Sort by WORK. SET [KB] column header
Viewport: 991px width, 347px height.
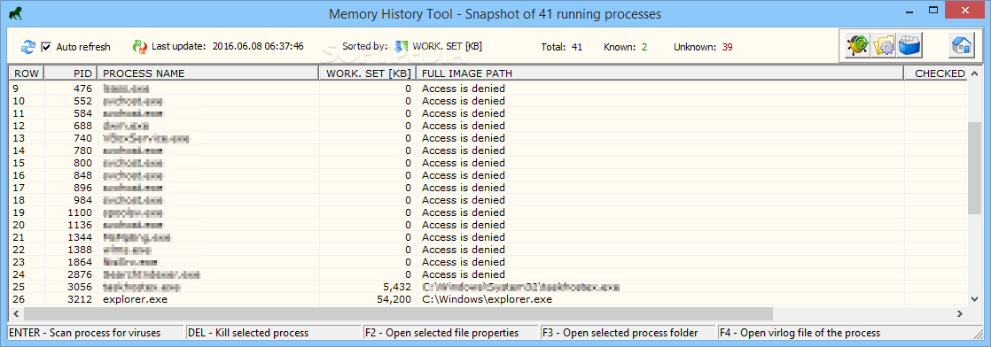pyautogui.click(x=367, y=73)
